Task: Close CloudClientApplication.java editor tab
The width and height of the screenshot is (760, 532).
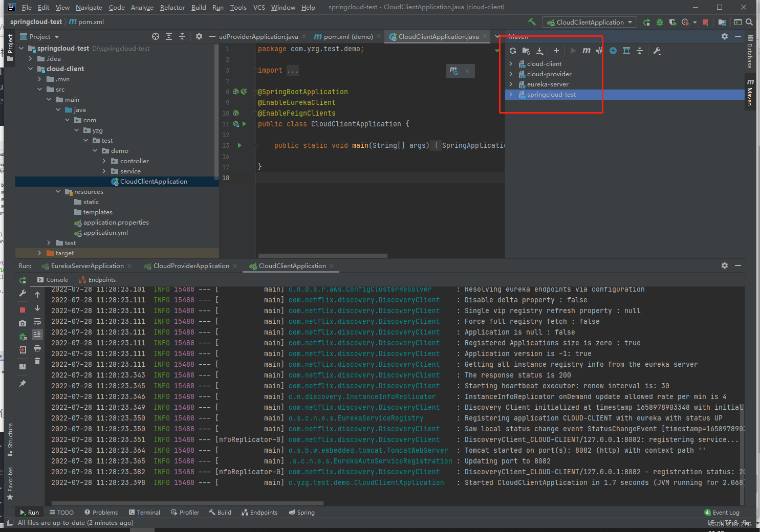Action: click(x=485, y=36)
